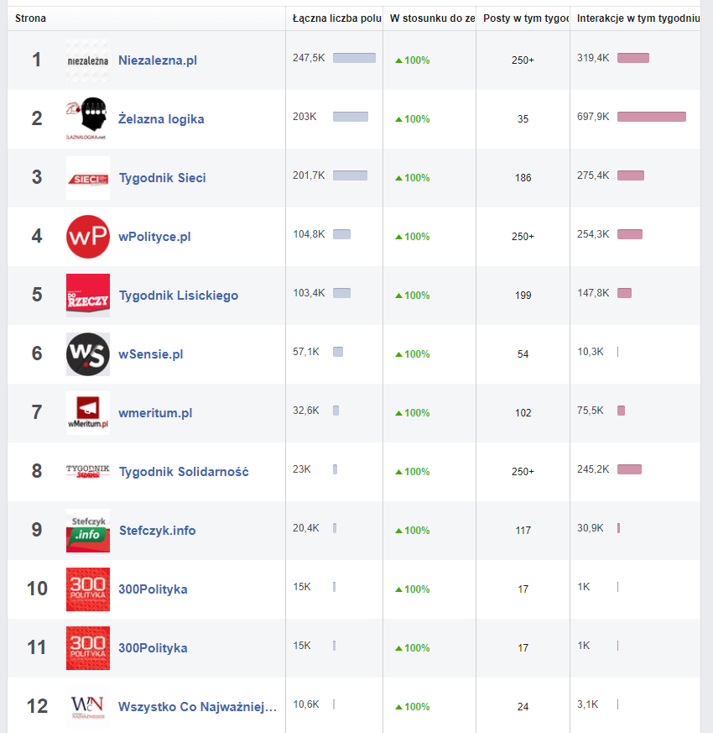This screenshot has height=733, width=713.
Task: Click the Do Rzeczy logo thumbnail
Action: coord(87,296)
